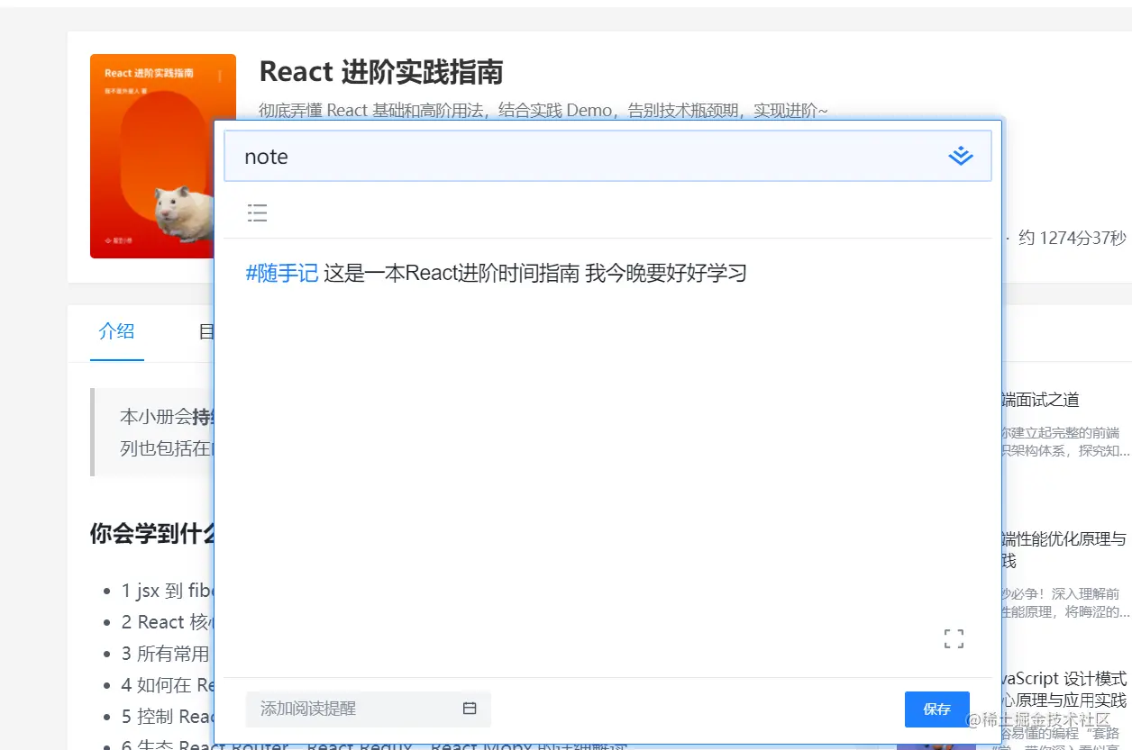The image size is (1132, 750).
Task: Click list item 2 React 核
Action: 167,622
